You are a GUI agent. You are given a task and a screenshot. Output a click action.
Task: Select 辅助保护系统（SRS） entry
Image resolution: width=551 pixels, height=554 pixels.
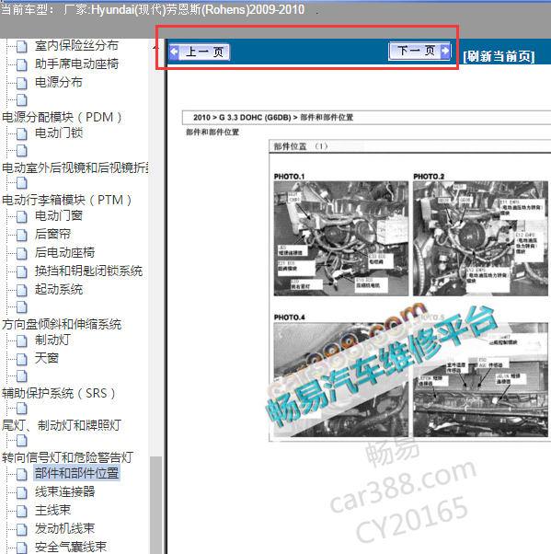click(59, 393)
